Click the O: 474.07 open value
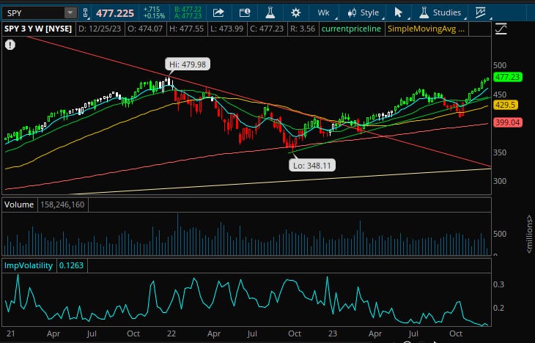This screenshot has width=535, height=343. coord(145,29)
